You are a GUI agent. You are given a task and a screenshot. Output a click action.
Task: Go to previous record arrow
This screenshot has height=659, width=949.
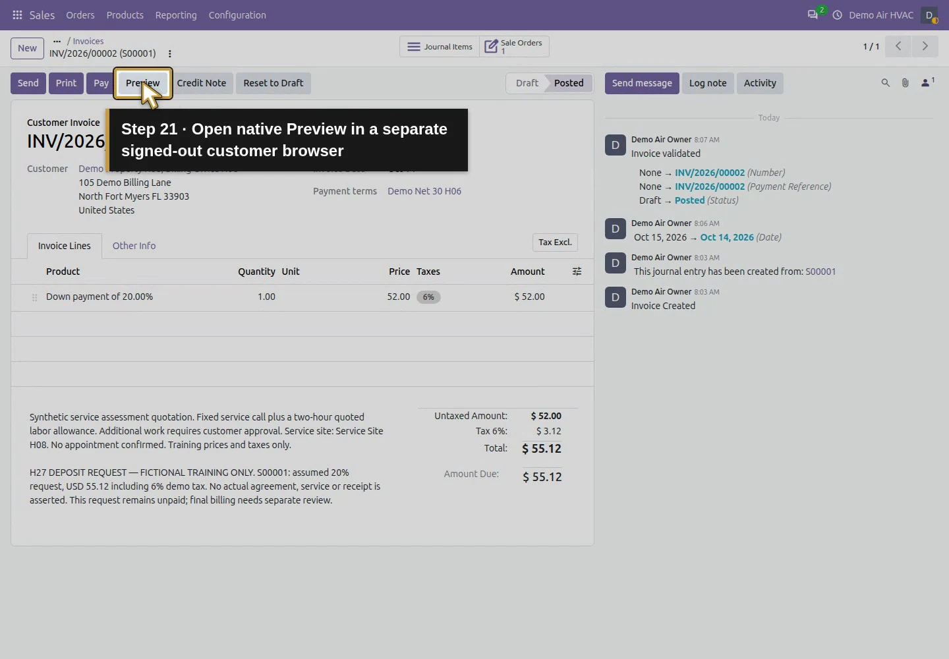(x=898, y=46)
